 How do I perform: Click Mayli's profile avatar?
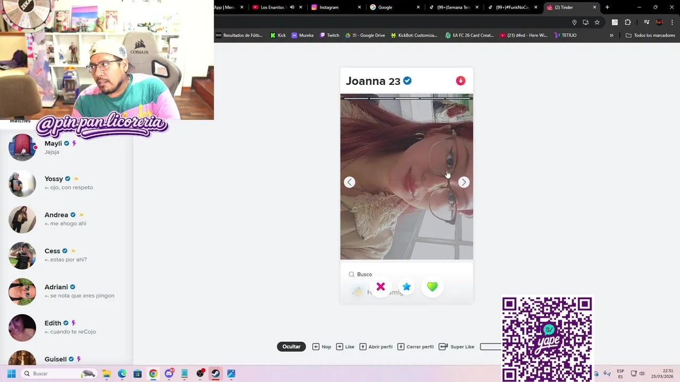click(x=22, y=147)
